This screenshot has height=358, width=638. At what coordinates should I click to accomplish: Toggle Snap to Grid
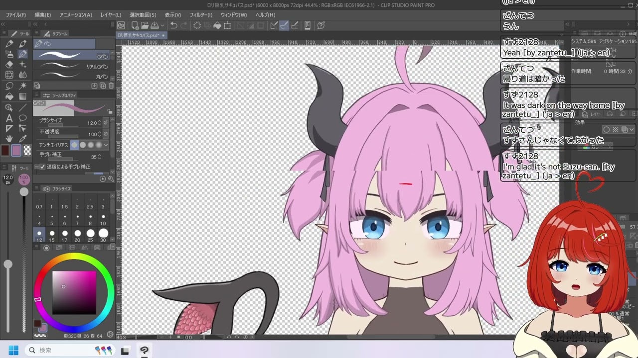point(295,25)
